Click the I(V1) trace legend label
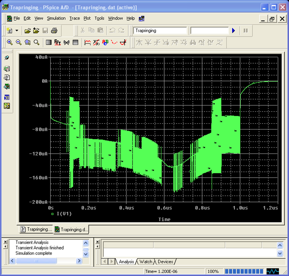 [x=64, y=214]
